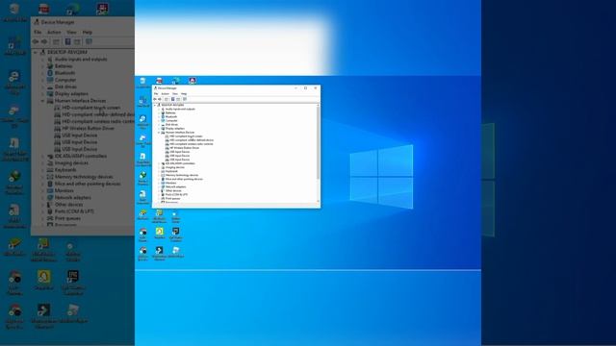The height and width of the screenshot is (346, 616).
Task: Select DESKTOP root node in dimmed left Device Manager
Action: 67,52
